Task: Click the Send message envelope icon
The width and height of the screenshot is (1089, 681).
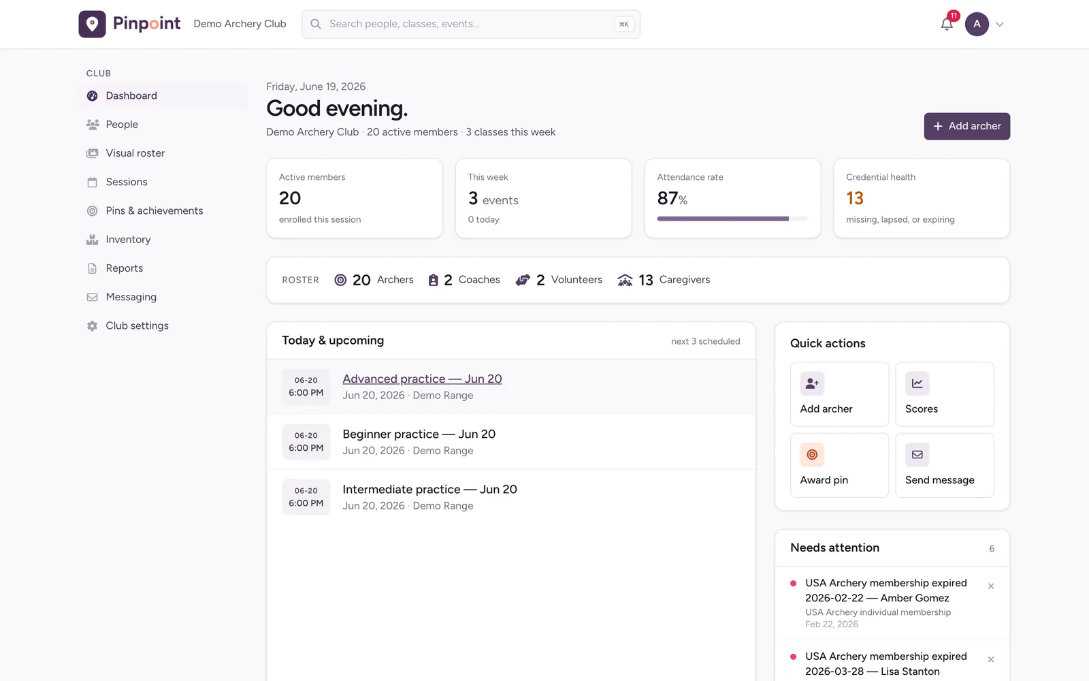Action: click(x=917, y=454)
